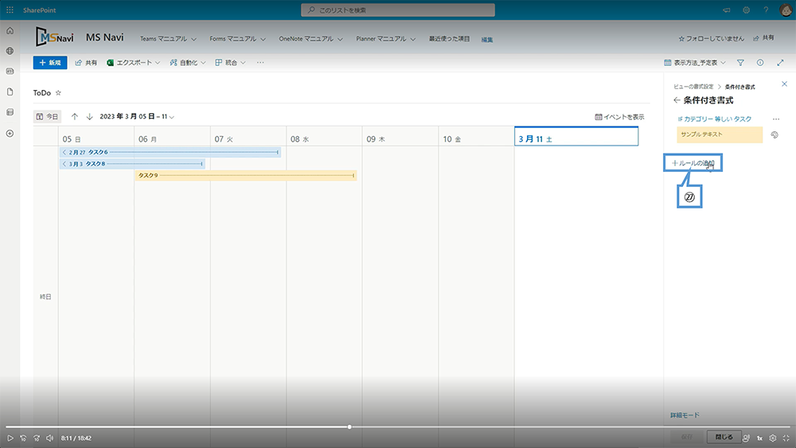Click the サンプル テキスト yellow format swatch
The width and height of the screenshot is (796, 448).
pos(720,135)
